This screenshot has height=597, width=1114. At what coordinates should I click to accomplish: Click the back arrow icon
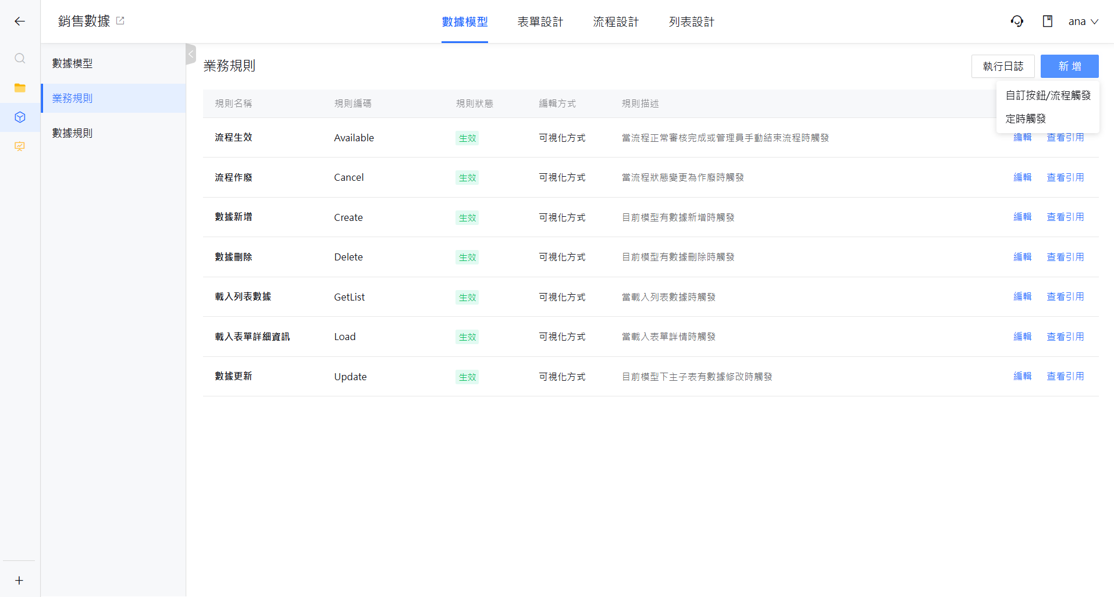(x=20, y=22)
